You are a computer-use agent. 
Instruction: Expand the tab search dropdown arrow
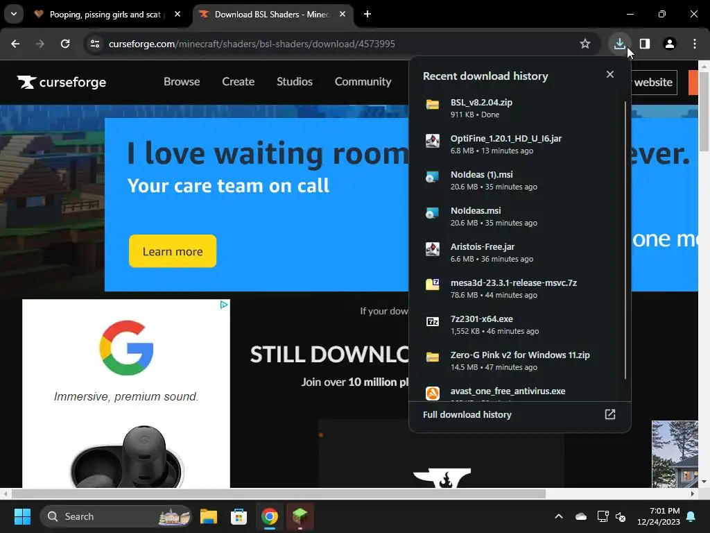tap(14, 14)
